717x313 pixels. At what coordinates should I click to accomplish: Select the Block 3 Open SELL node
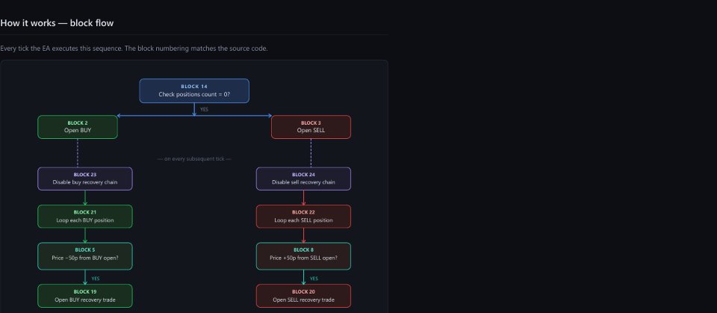311,127
